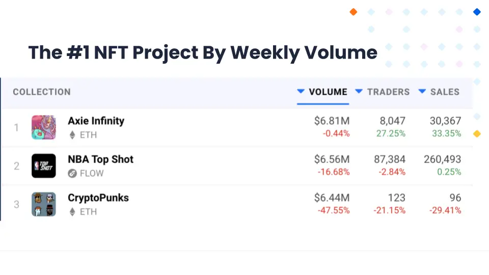This screenshot has height=275, width=489.
Task: Click the ETH icon under Axie Infinity
Action: [x=72, y=135]
